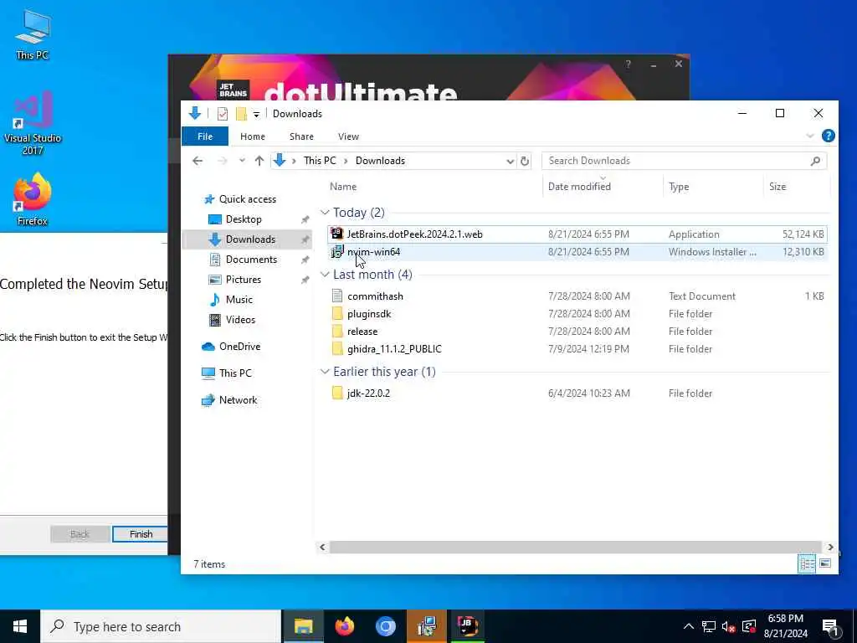Click the New folder icon in Explorer title bar
Screen dimensions: 857x643
click(241, 114)
